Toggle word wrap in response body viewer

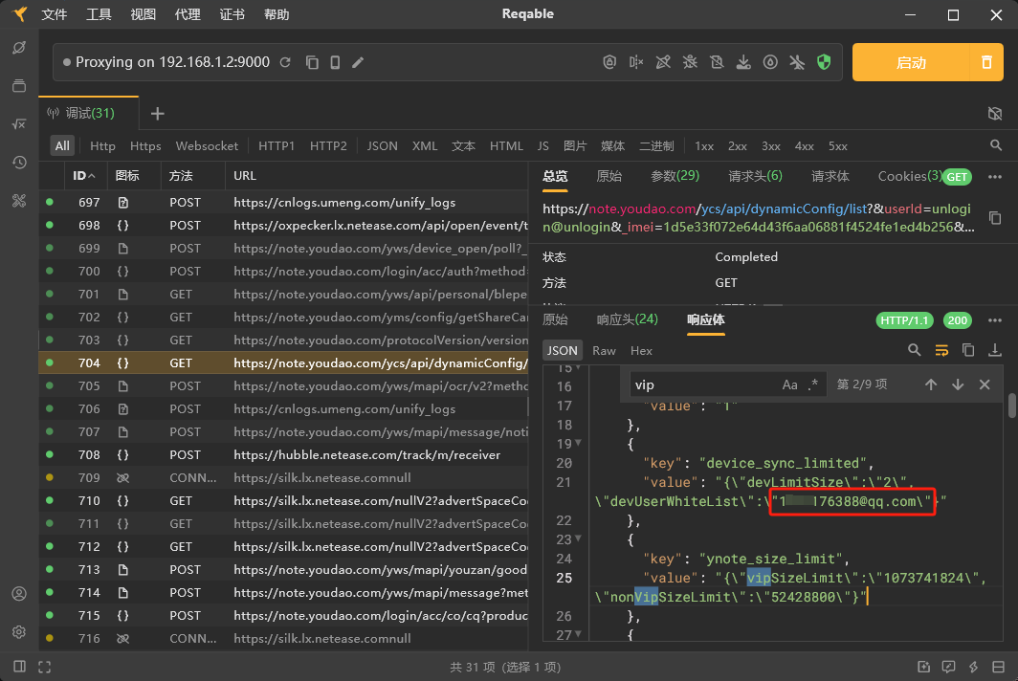point(941,350)
